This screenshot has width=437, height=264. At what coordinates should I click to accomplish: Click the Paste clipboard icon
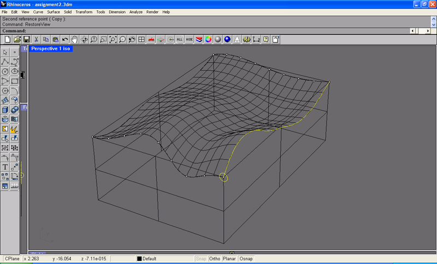(56, 39)
